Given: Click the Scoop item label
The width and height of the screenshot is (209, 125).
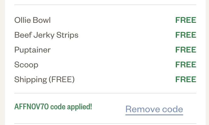Looking at the screenshot, I should pyautogui.click(x=26, y=65).
